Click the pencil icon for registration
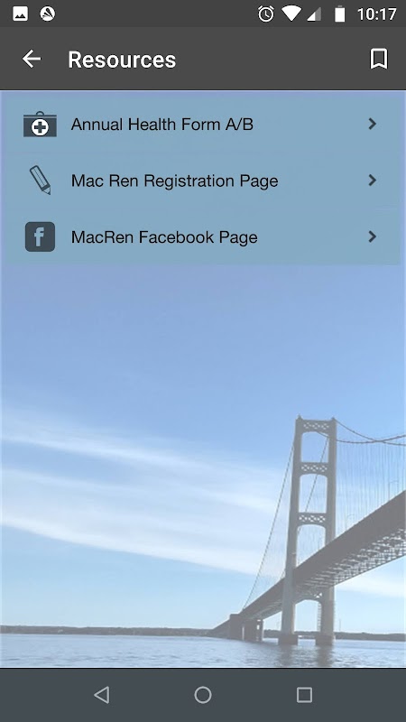This screenshot has height=722, width=406. tap(40, 180)
